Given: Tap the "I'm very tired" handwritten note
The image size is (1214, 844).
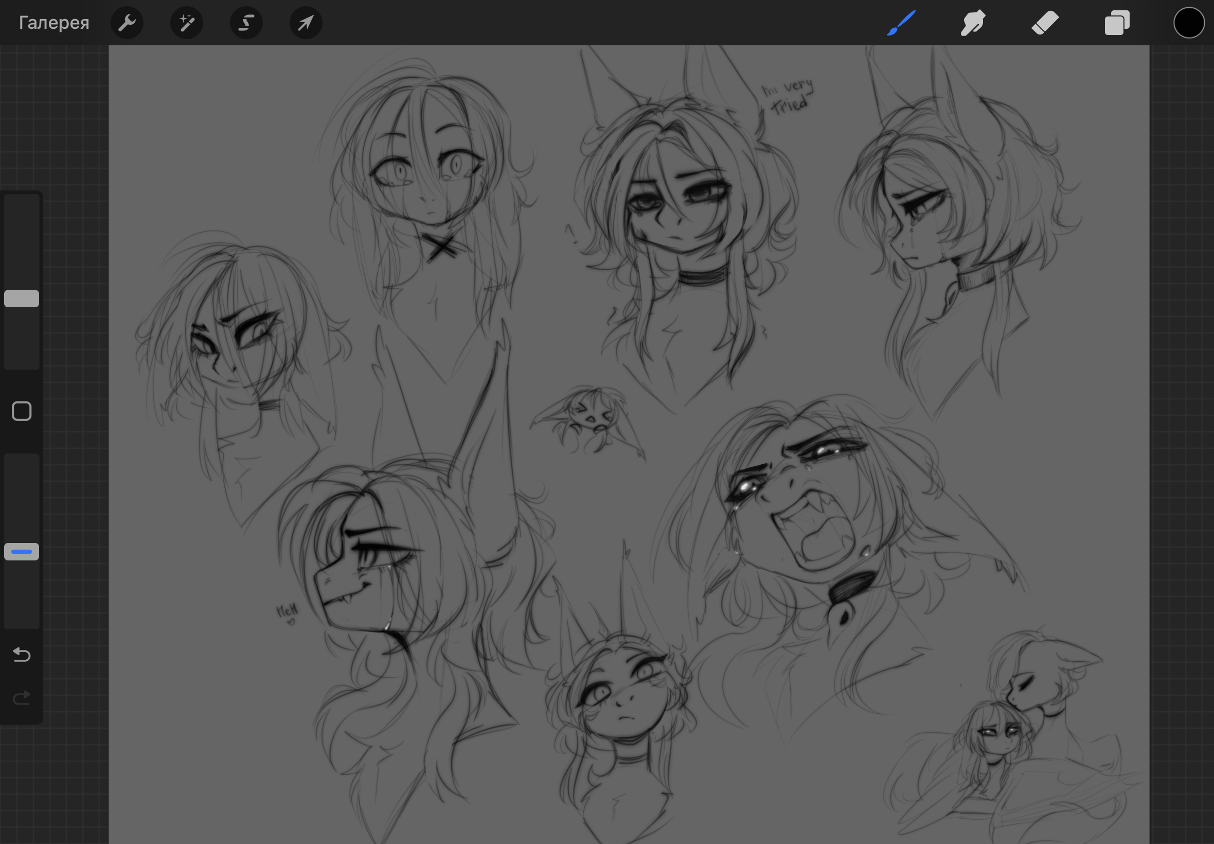Looking at the screenshot, I should tap(788, 96).
